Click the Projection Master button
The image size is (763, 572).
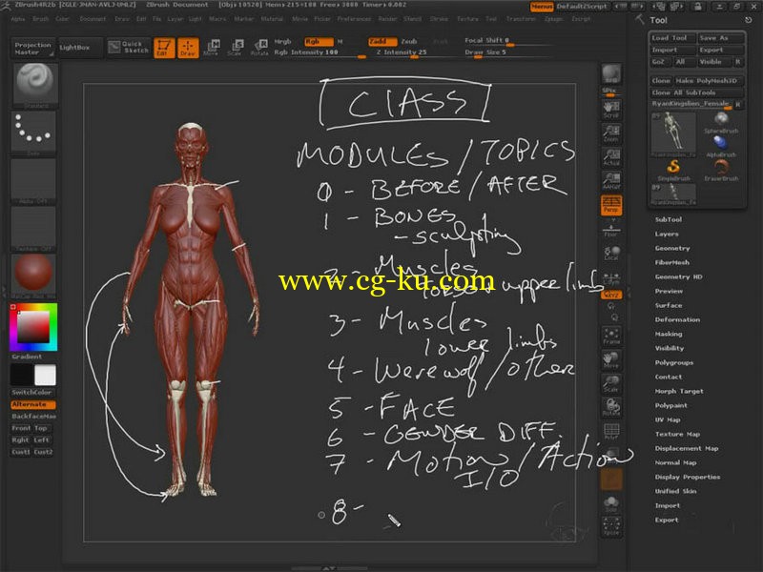pyautogui.click(x=33, y=49)
